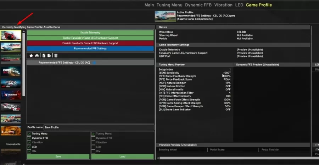Click Enable FanaLab's Game LED/Hardware Support
Viewport: 319px width, 165px height.
(90, 38)
